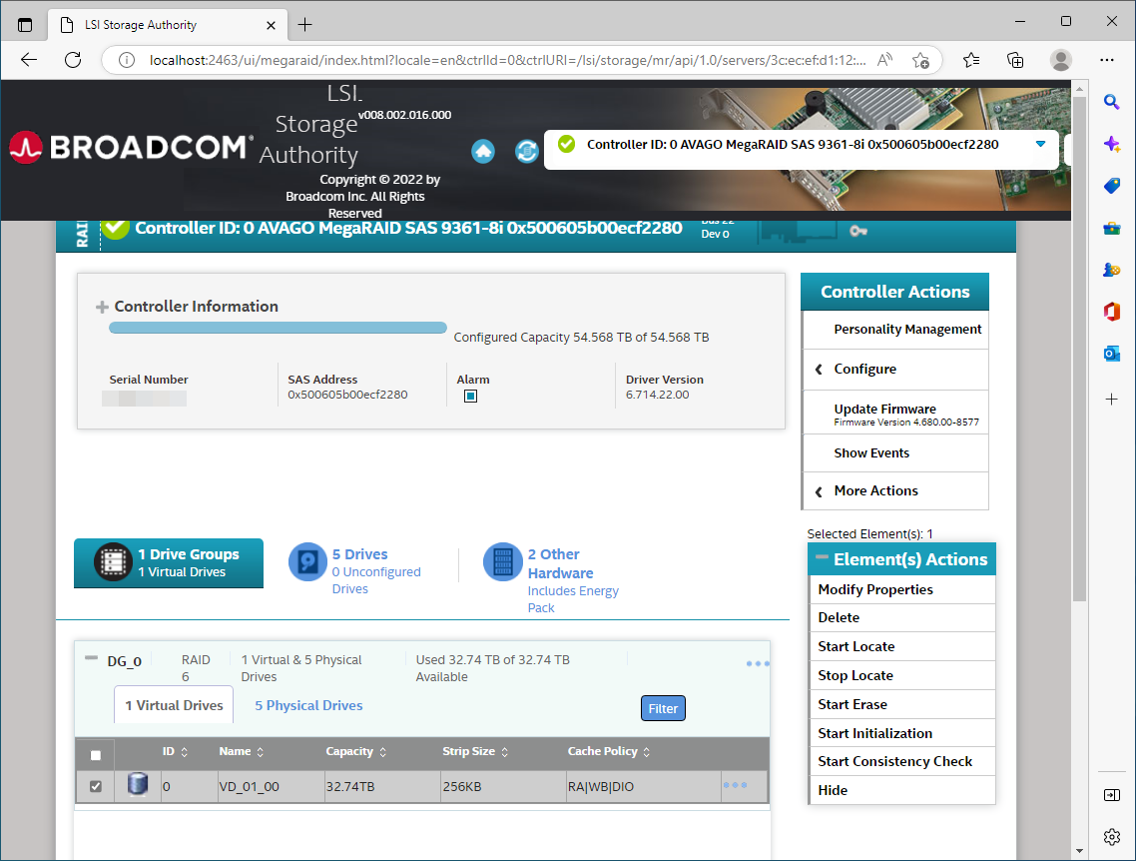The height and width of the screenshot is (861, 1136).
Task: Open the controller selection dropdown arrow
Action: click(x=1040, y=144)
